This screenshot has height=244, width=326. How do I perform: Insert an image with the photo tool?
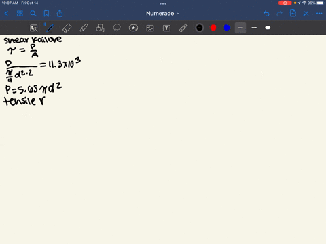[x=150, y=28]
